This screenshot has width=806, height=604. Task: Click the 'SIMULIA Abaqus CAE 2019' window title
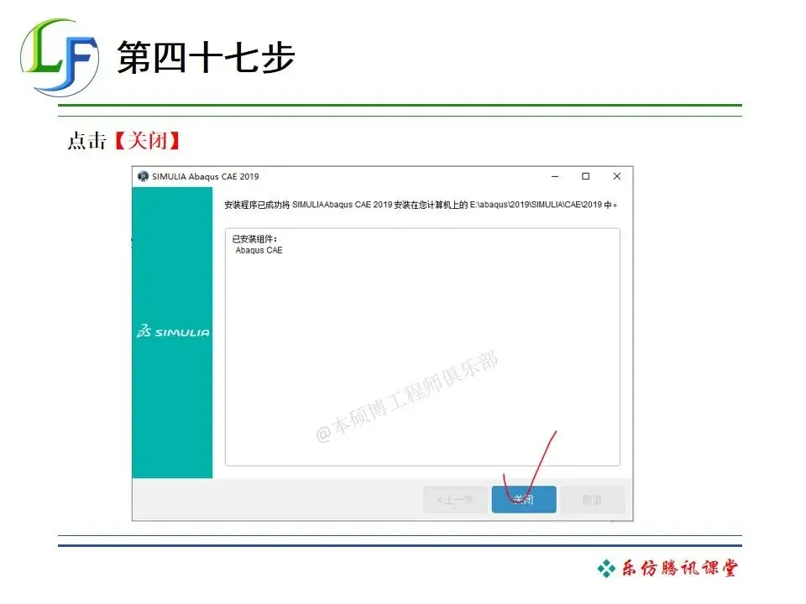206,176
